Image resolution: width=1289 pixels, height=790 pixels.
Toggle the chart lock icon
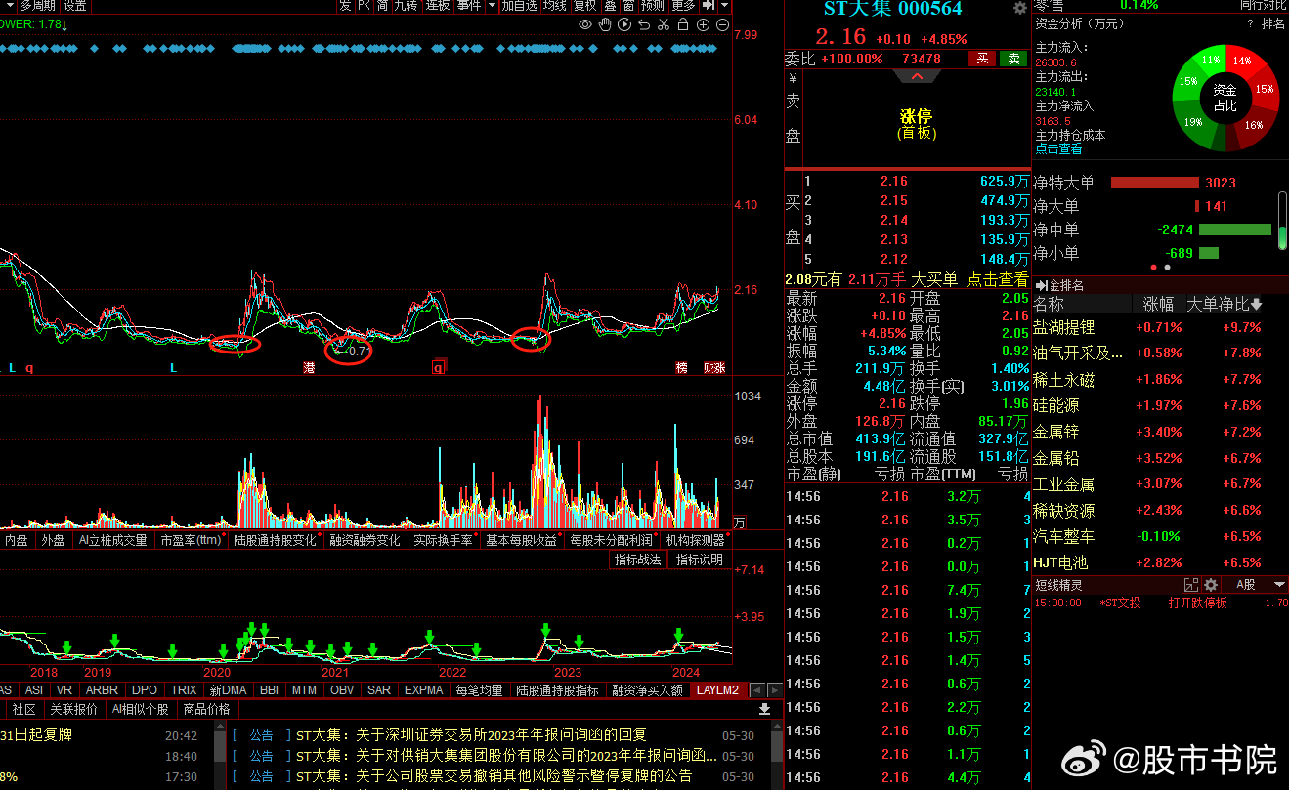[683, 24]
